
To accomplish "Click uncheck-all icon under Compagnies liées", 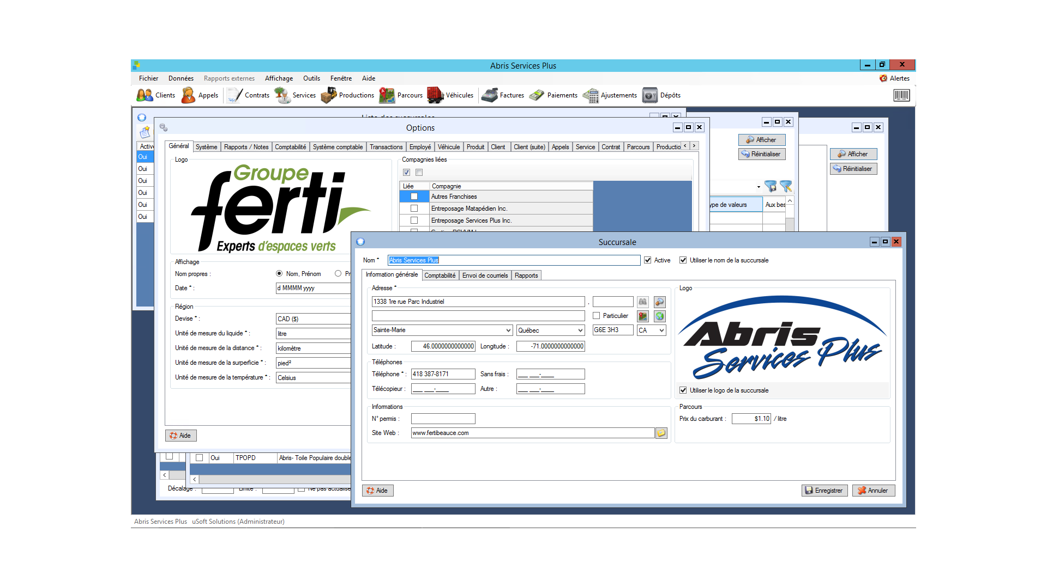I will click(x=419, y=173).
